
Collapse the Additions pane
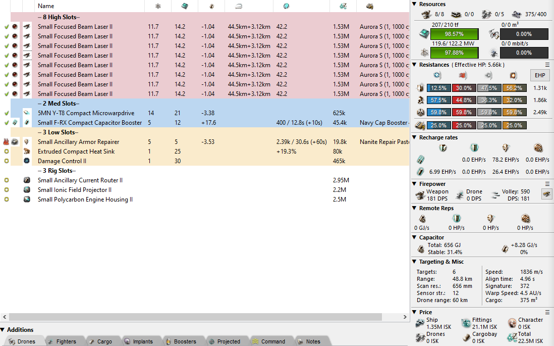tap(3, 330)
